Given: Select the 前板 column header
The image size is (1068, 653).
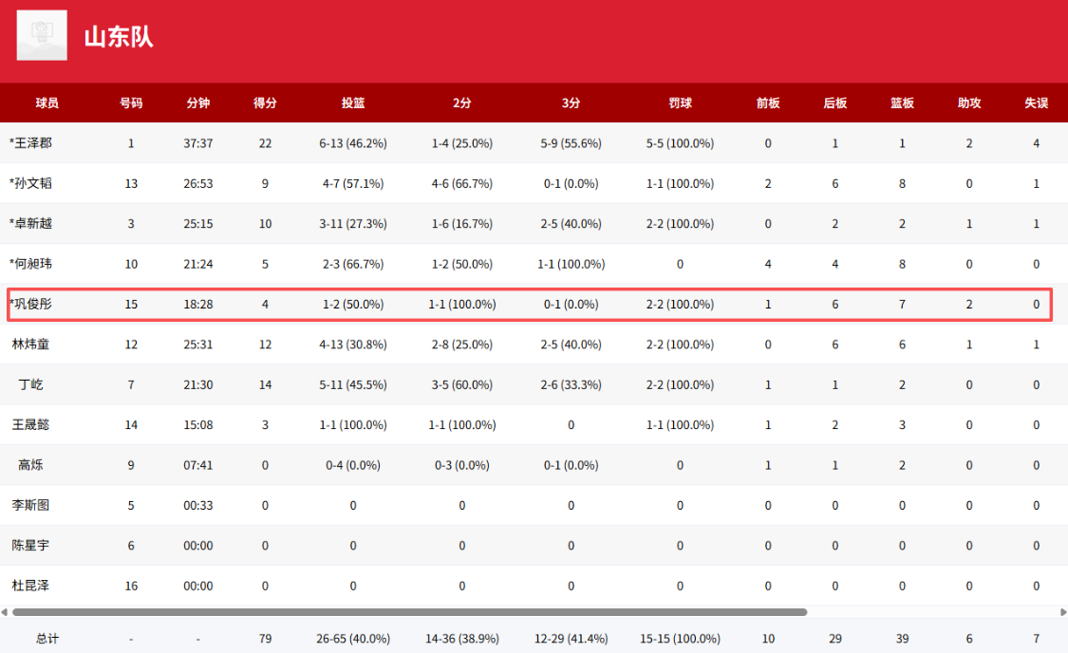Looking at the screenshot, I should click(768, 103).
